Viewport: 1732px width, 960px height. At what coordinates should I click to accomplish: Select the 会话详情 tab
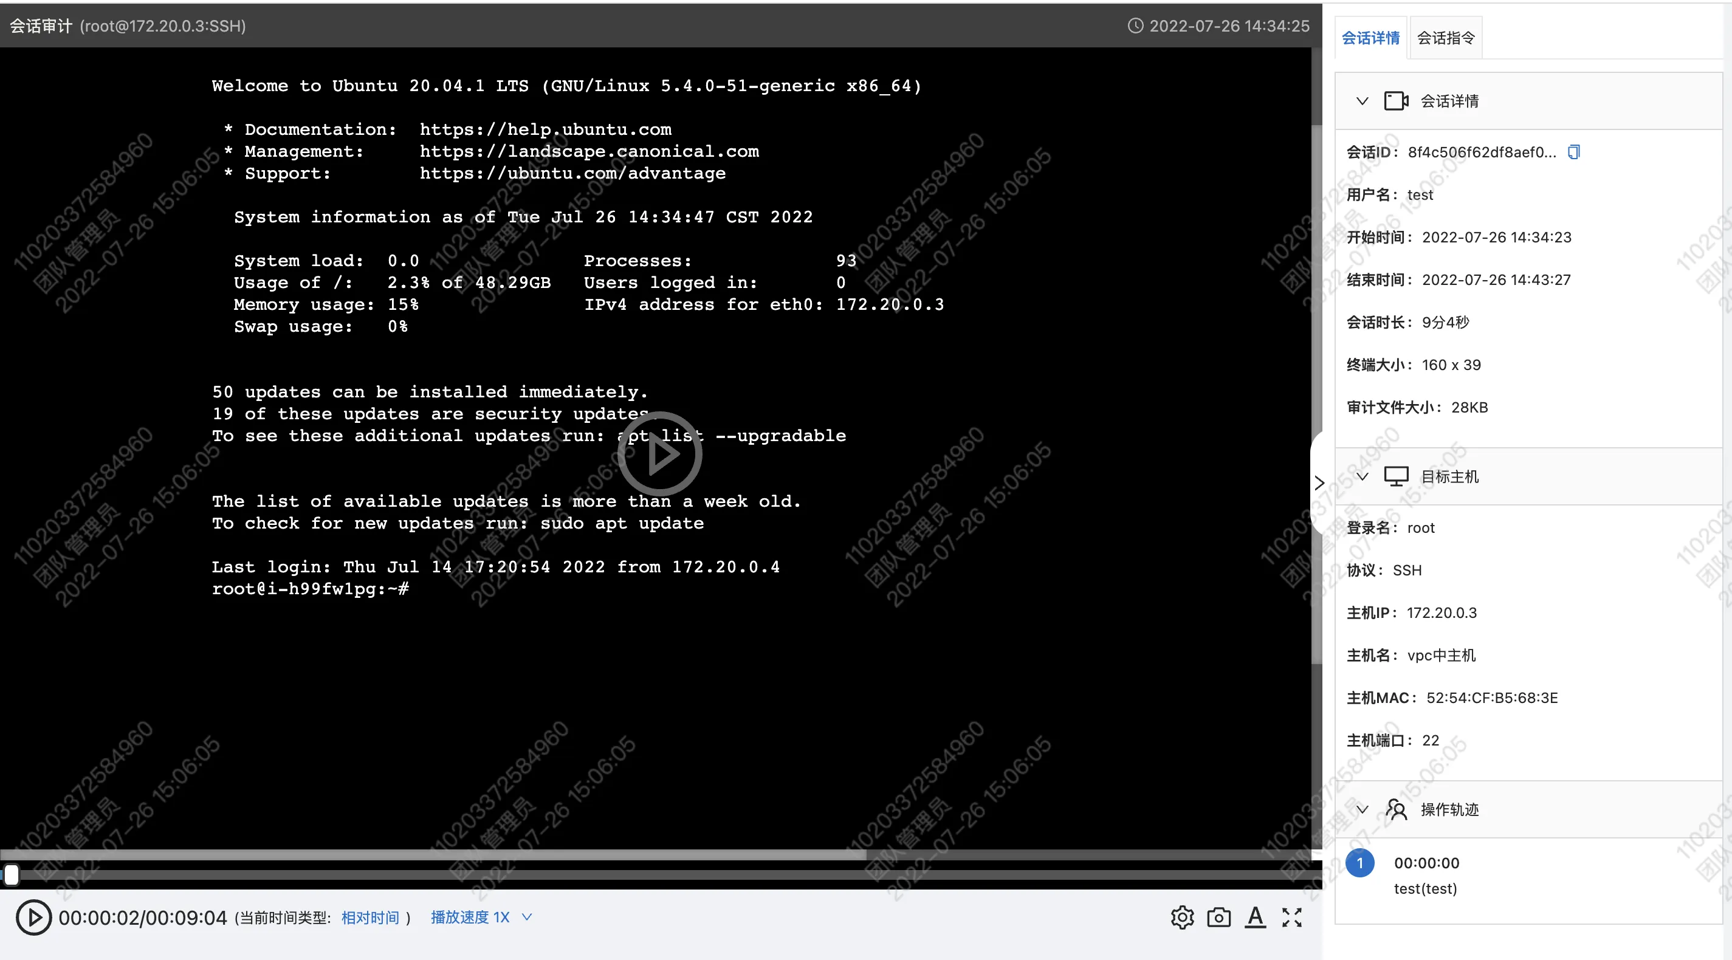(1370, 38)
